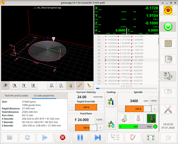Reset spindle override to 100%
The height and width of the screenshot is (144, 178).
click(x=153, y=101)
